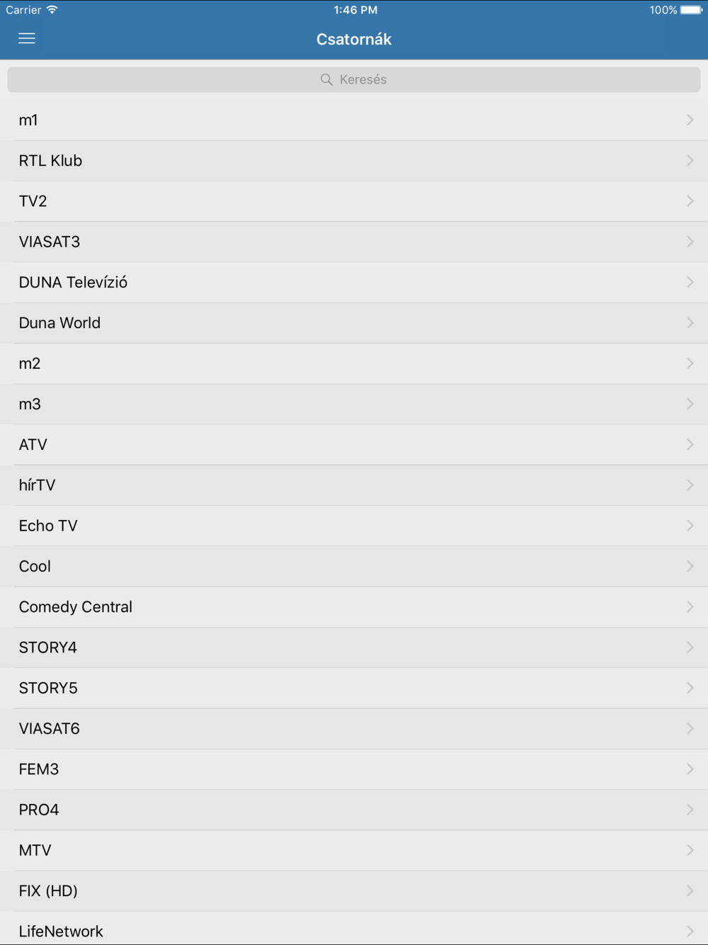Click the chevron beside ATV
708x945 pixels.
[690, 445]
